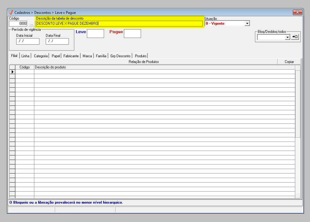The image size is (310, 222).
Task: Click the blue Bloqueio hierarchy notice text
Action: [x=66, y=202]
